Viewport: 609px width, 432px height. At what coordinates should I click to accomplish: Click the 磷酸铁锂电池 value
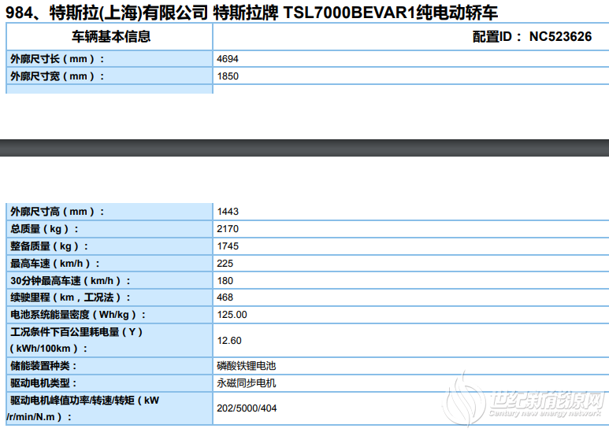coord(247,366)
